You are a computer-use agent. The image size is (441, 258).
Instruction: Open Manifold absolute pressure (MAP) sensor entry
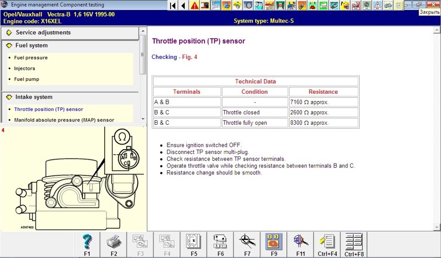(64, 120)
